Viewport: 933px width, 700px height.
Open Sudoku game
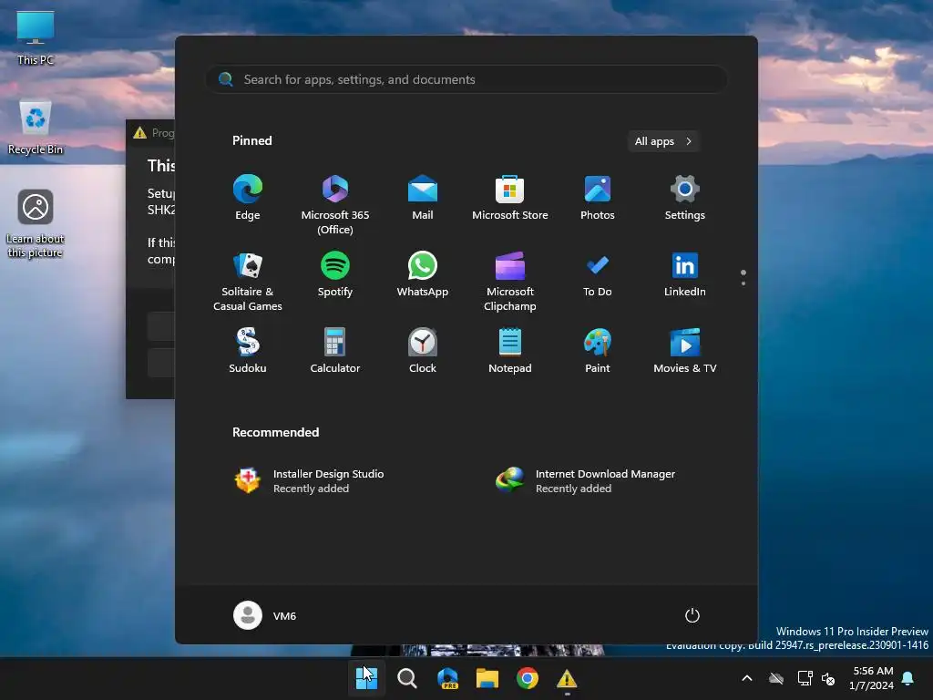(248, 351)
